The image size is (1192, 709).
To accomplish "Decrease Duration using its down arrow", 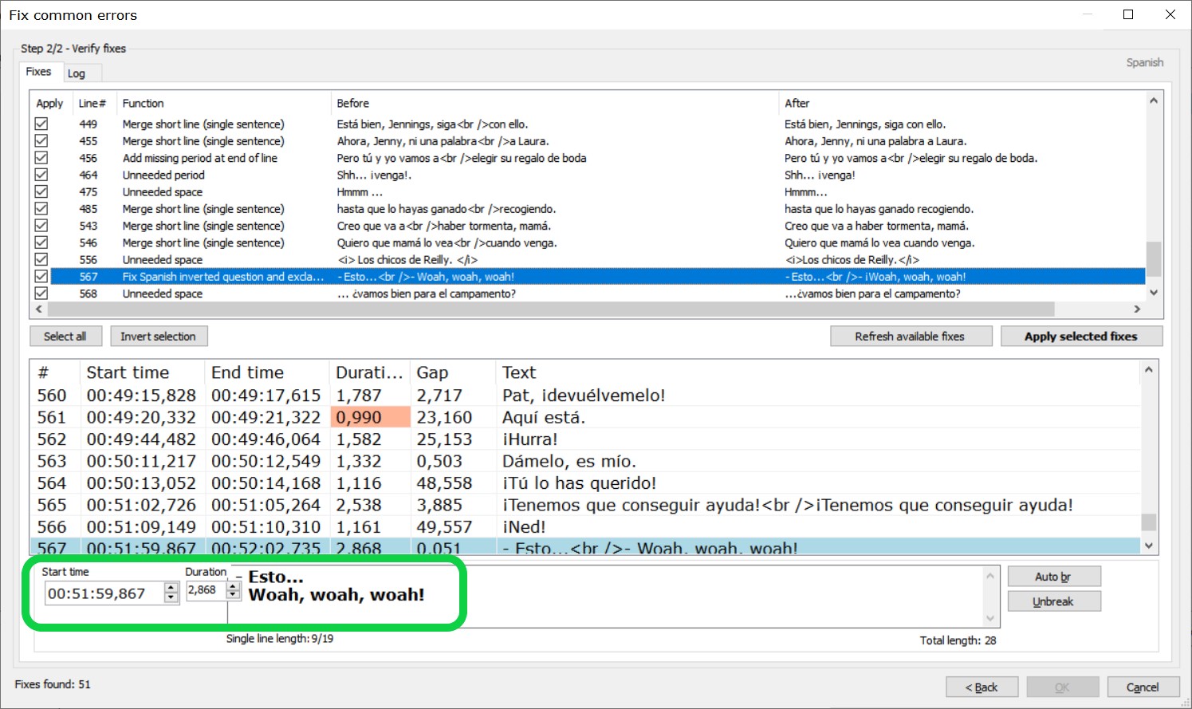I will pos(232,596).
